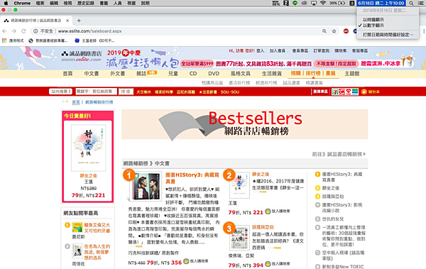Add NT$221 book to cart
Image resolution: width=426 pixels, height=269 pixels.
click(x=278, y=211)
